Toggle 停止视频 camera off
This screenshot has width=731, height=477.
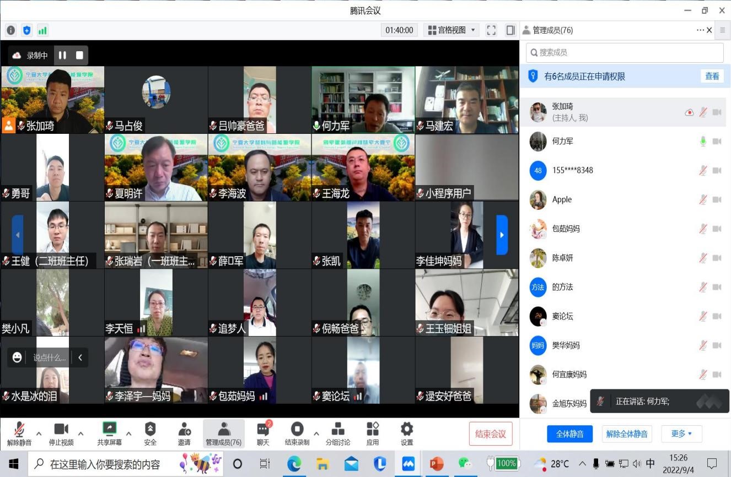(61, 433)
